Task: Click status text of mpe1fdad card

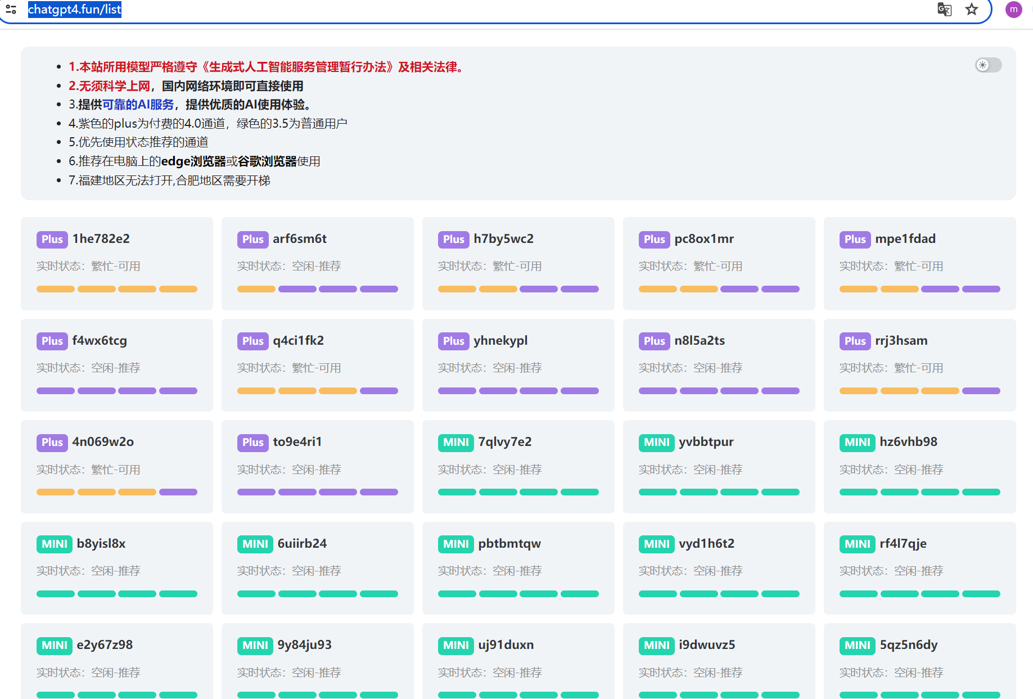Action: pyautogui.click(x=891, y=266)
